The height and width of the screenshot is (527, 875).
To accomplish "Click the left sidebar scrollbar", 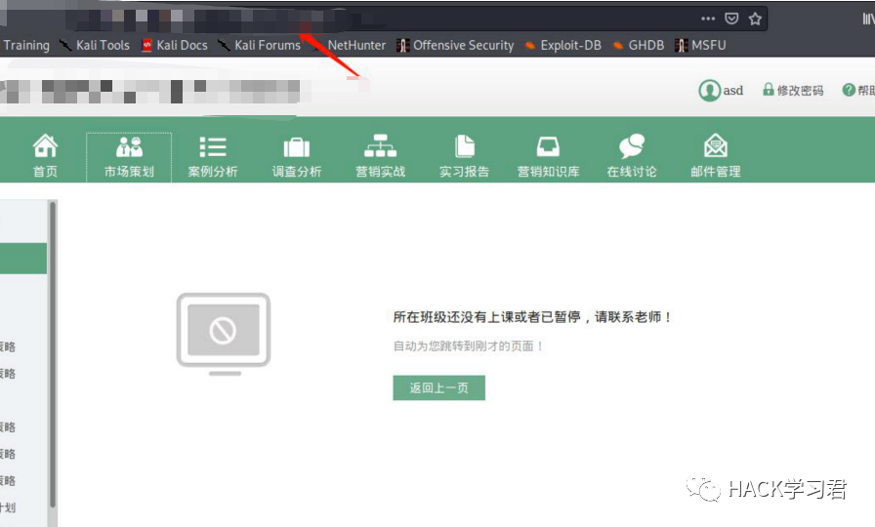I will (53, 354).
